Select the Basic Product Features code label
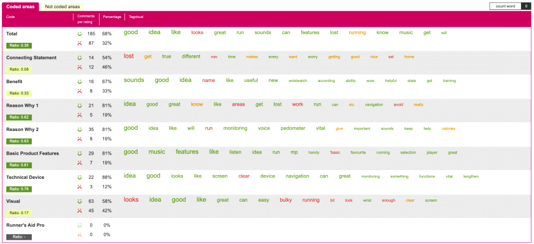This screenshot has height=244, width=534. coord(32,153)
